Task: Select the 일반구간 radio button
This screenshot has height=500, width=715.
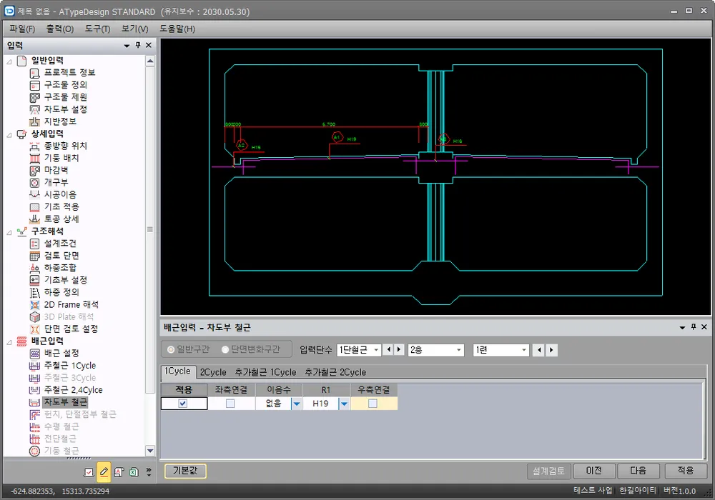Action: click(x=171, y=350)
